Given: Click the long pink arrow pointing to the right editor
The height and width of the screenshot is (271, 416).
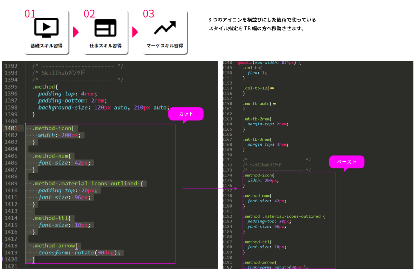Looking at the screenshot, I should click(210, 189).
